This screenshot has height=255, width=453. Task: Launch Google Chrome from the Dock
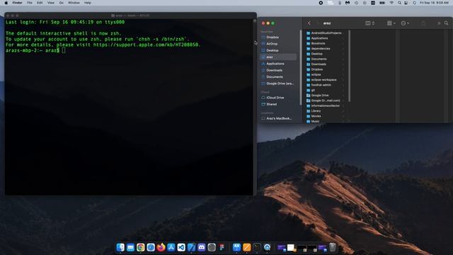click(x=141, y=247)
